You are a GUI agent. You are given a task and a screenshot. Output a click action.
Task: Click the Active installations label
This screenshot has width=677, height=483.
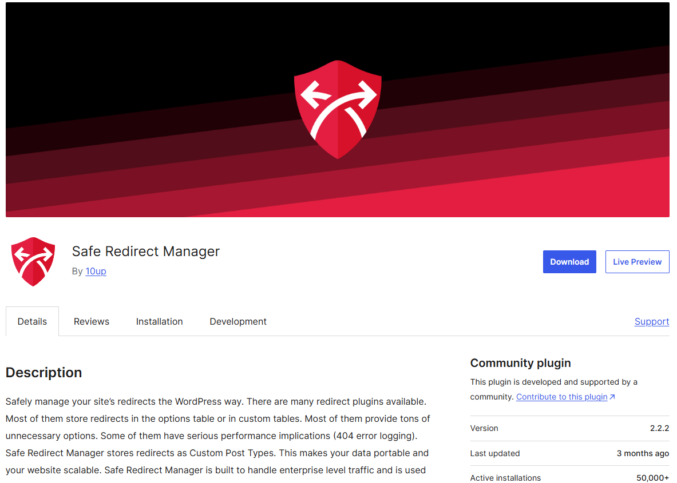pyautogui.click(x=505, y=478)
